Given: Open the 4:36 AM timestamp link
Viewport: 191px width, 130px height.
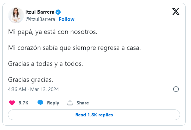Looking at the screenshot, I should click(x=17, y=89).
